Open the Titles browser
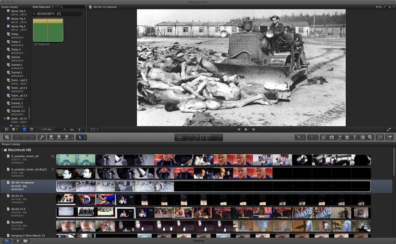This screenshot has height=244, width=396. (355, 137)
